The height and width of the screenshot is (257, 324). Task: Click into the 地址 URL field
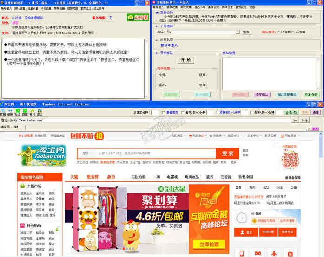click(x=151, y=120)
